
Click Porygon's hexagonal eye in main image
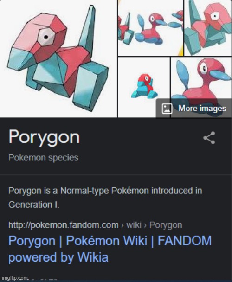(46, 37)
